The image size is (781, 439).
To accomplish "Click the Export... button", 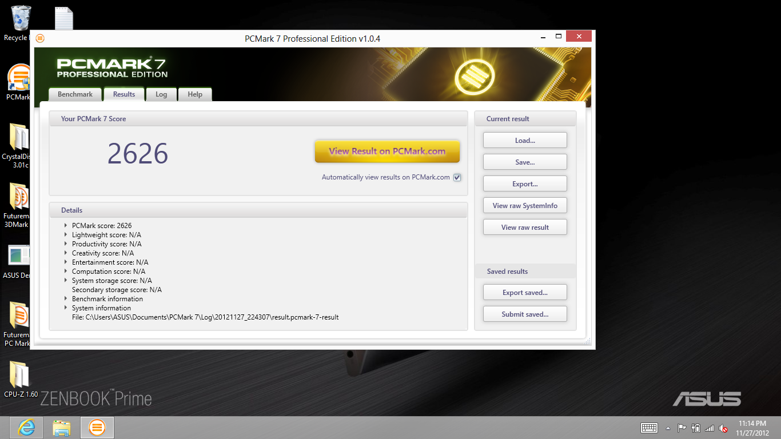I will tap(525, 183).
